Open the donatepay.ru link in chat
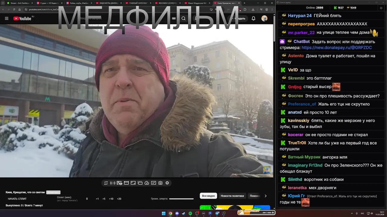387x217 pixels. click(337, 48)
